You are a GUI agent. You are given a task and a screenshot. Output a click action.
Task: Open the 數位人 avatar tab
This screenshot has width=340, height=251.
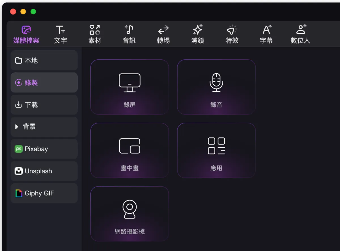click(301, 34)
